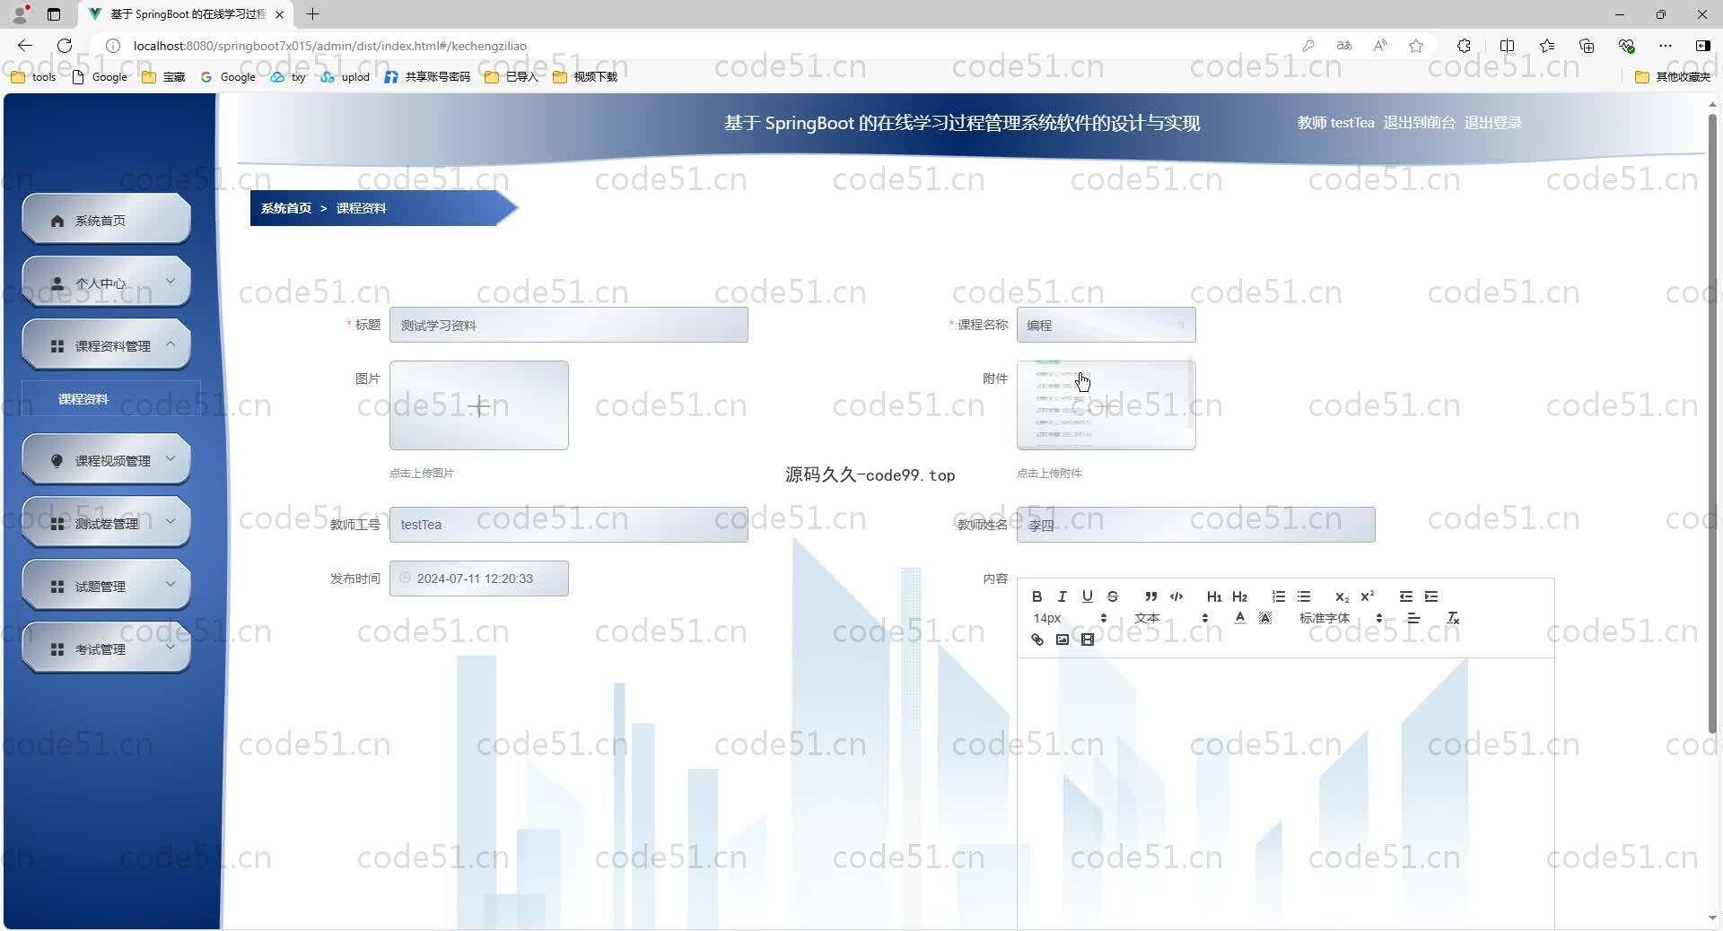
Task: Click the 标题 title input field
Action: [x=568, y=325]
